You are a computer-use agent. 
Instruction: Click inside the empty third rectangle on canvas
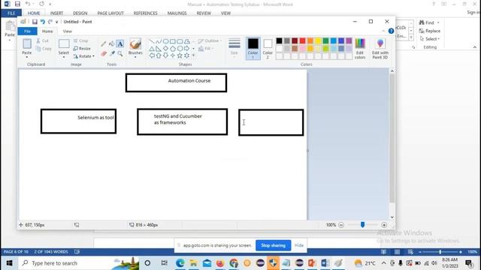pyautogui.click(x=271, y=122)
